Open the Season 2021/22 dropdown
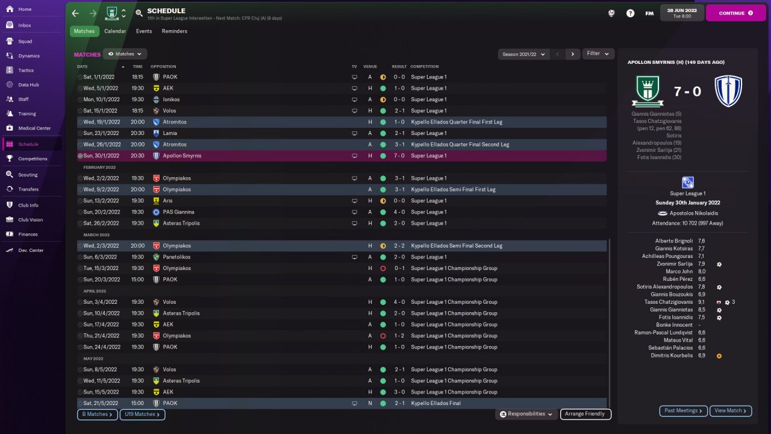The image size is (771, 434). pos(524,54)
